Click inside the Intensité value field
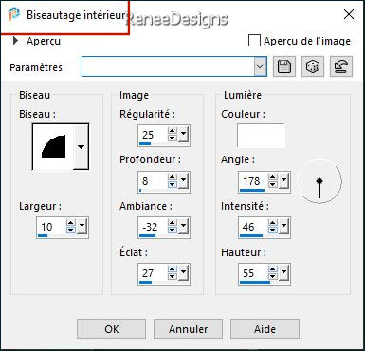 pyautogui.click(x=253, y=227)
